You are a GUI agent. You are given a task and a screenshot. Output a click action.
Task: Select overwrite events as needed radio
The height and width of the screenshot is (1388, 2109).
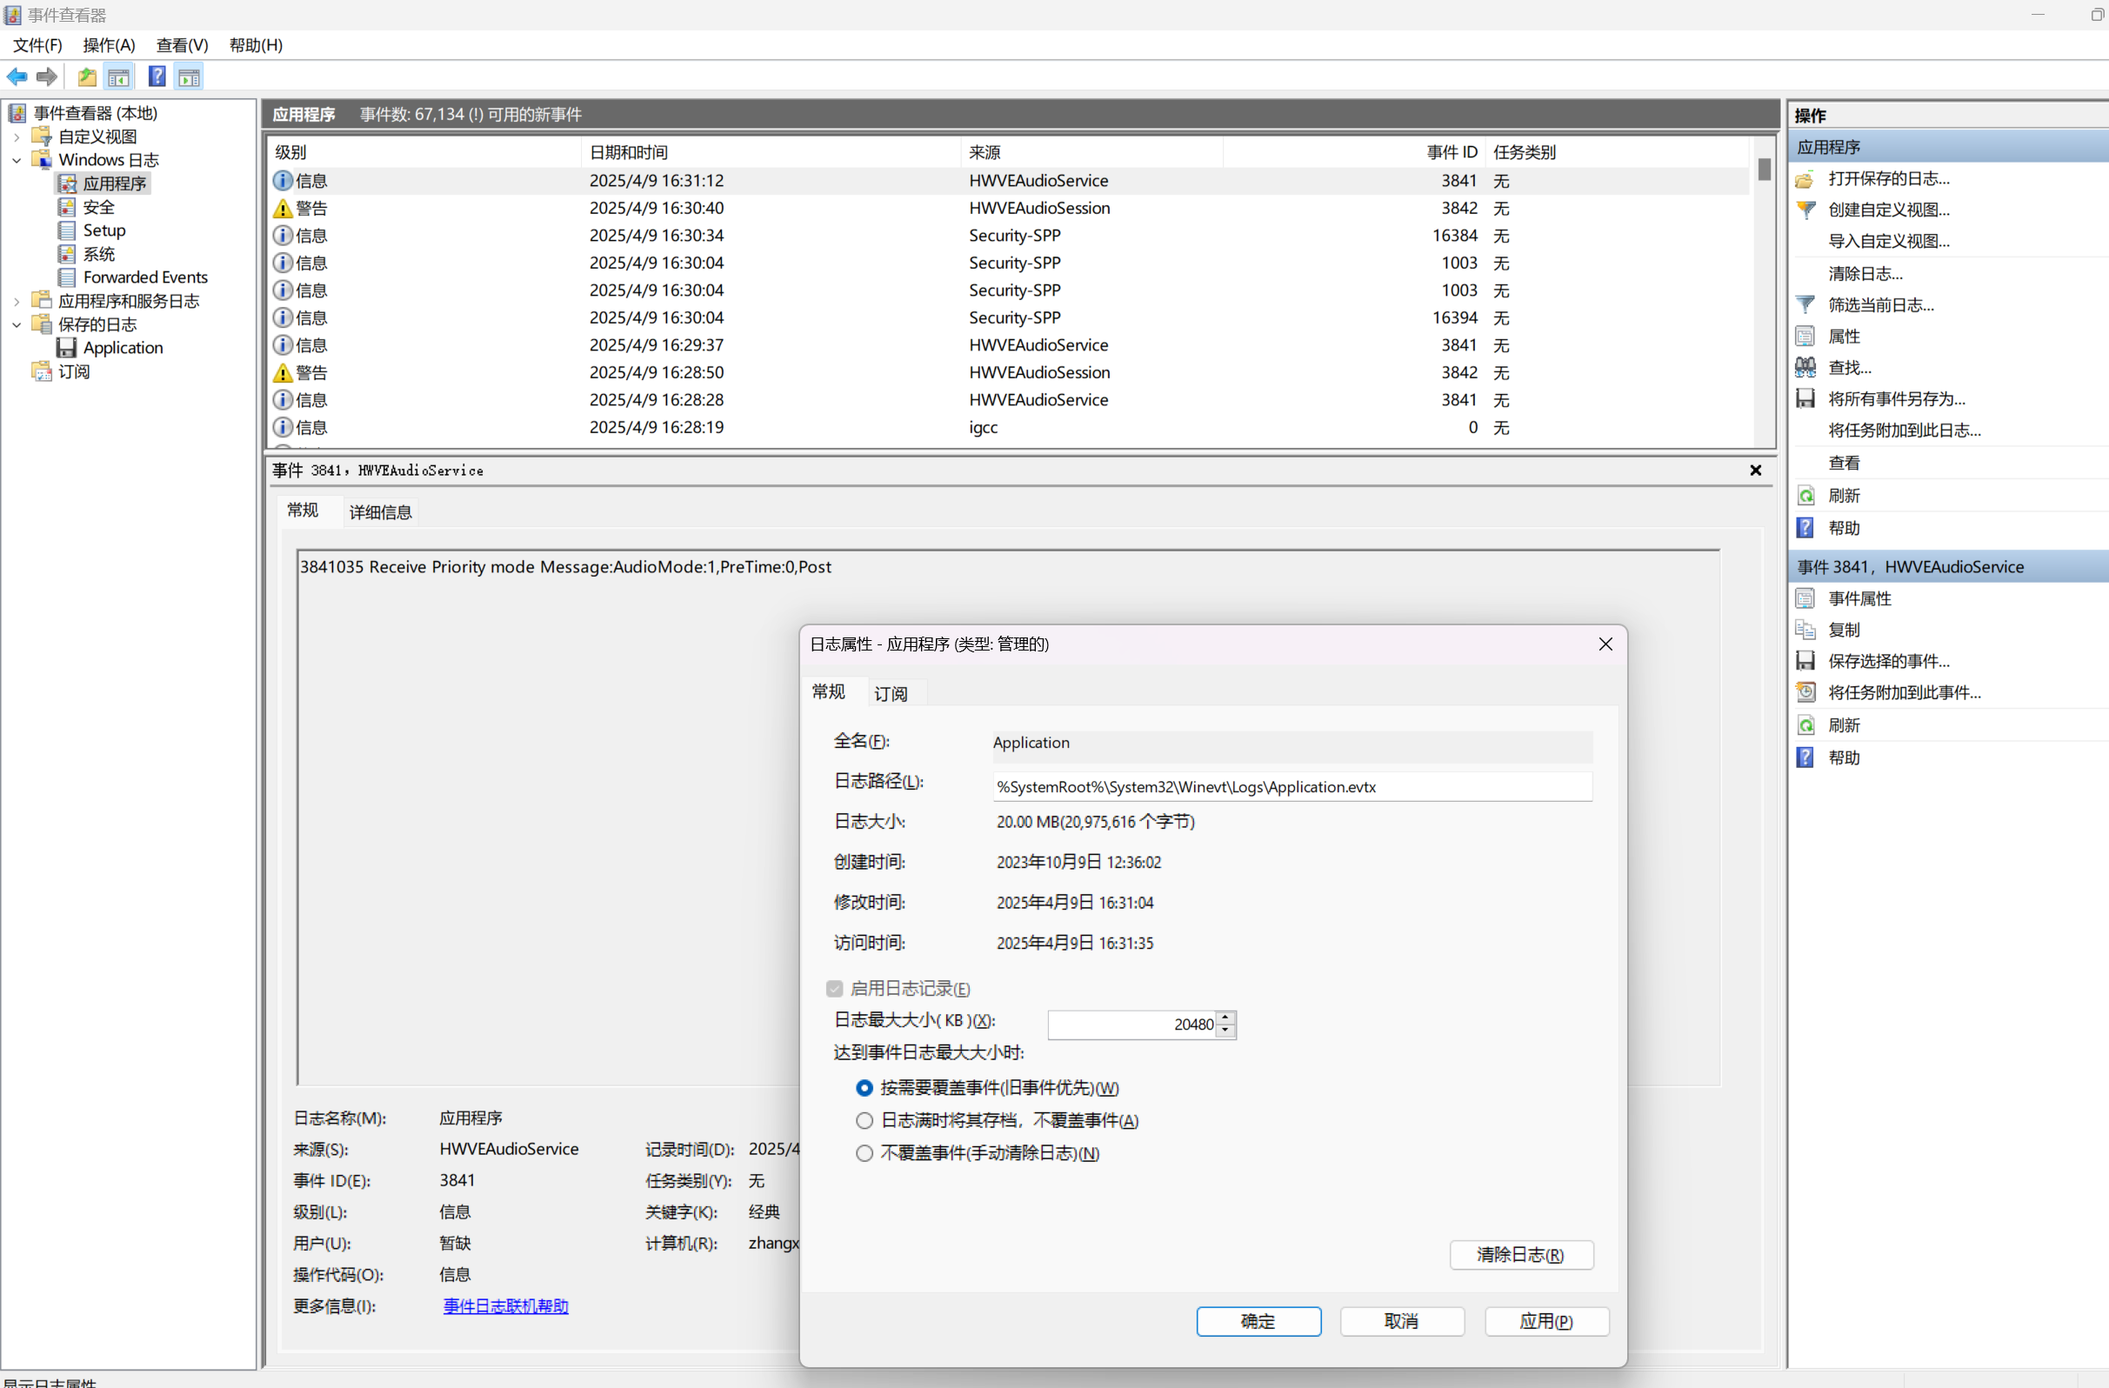click(x=864, y=1088)
